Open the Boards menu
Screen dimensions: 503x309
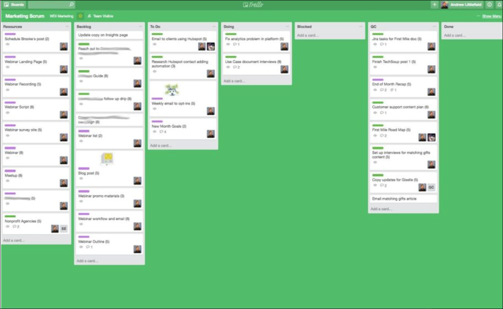point(14,5)
